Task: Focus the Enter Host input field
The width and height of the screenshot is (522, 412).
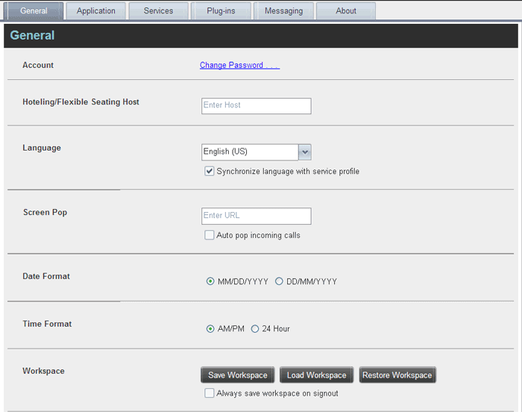Action: point(257,106)
